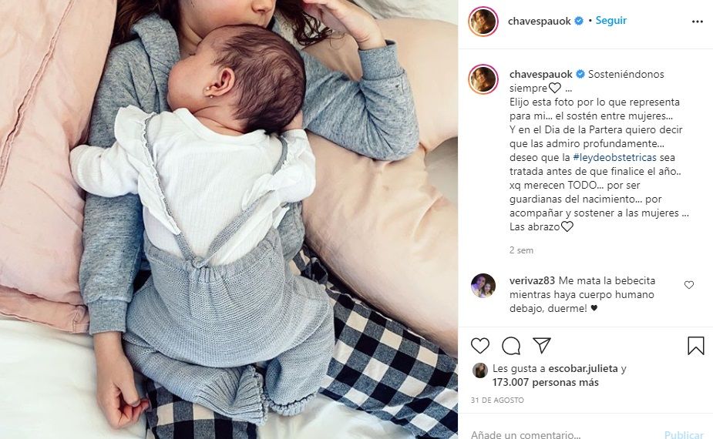Click the baby photo in the post
The height and width of the screenshot is (439, 713).
tap(229, 219)
